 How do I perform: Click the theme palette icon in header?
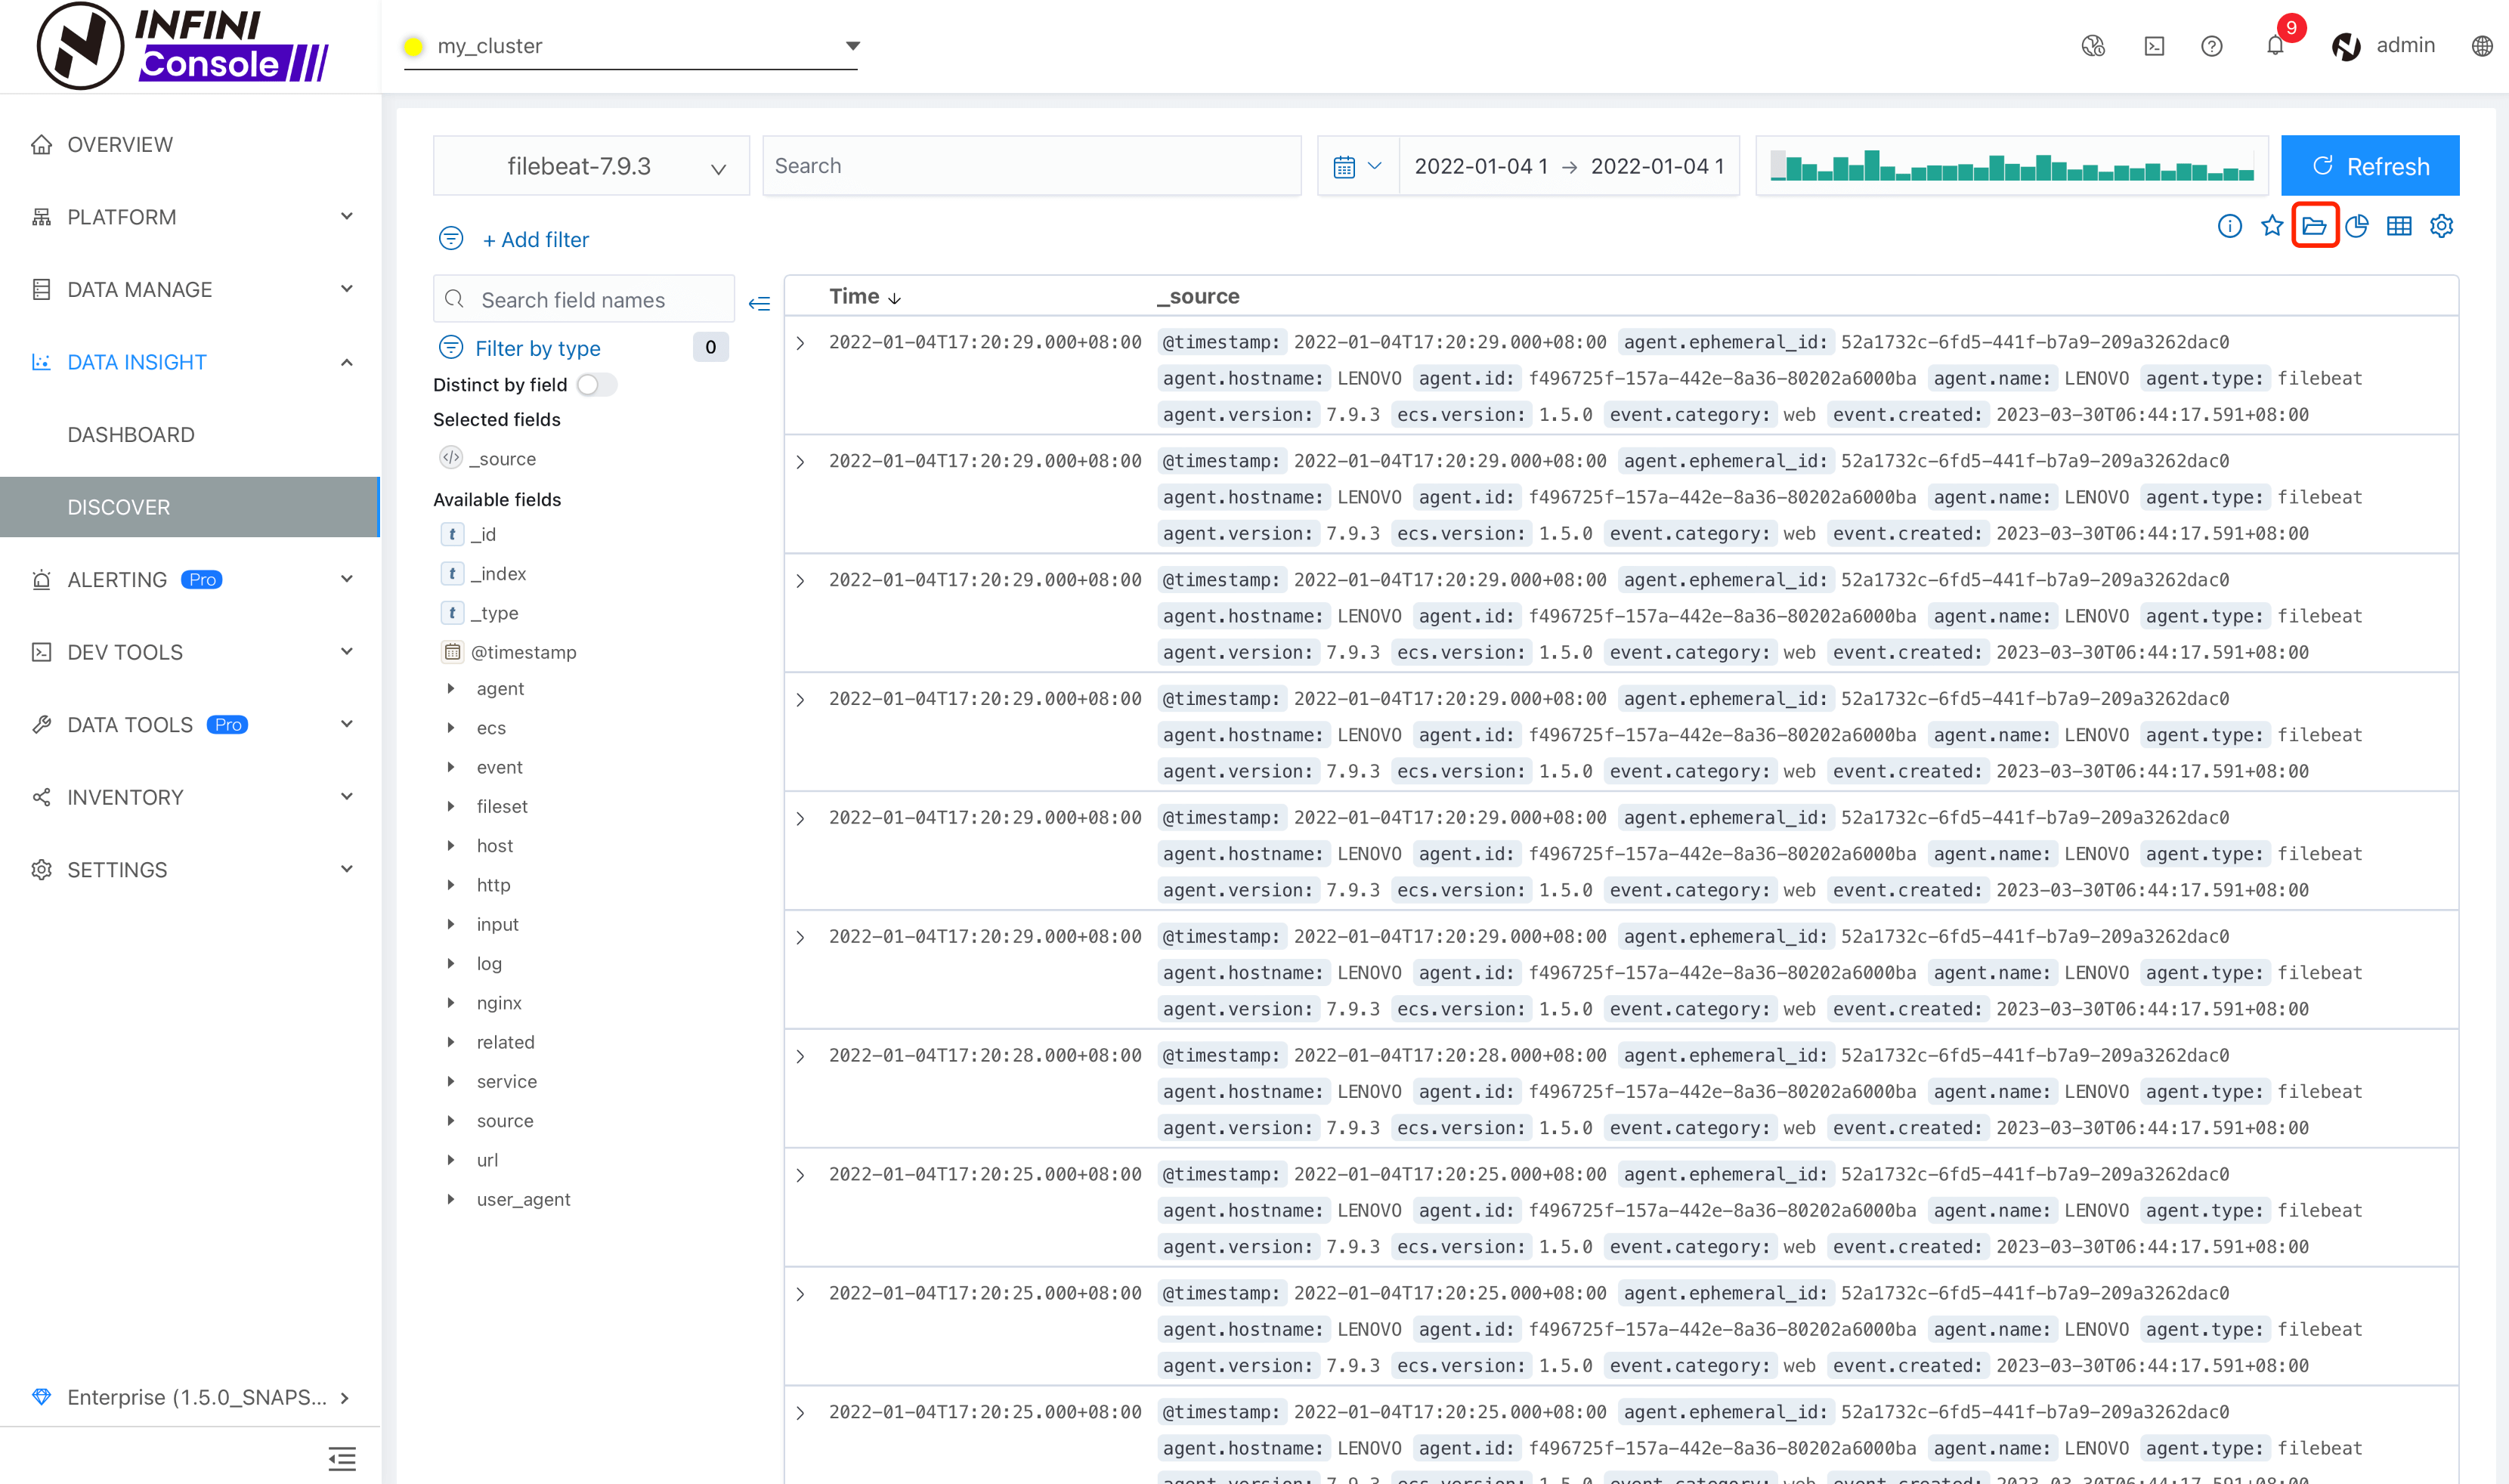pyautogui.click(x=2093, y=46)
